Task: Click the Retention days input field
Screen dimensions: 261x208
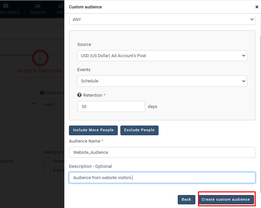Action: click(x=111, y=107)
